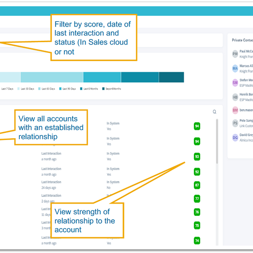The height and width of the screenshot is (253, 253).
Task: Click the green score badge showing 87
Action: tap(197, 185)
